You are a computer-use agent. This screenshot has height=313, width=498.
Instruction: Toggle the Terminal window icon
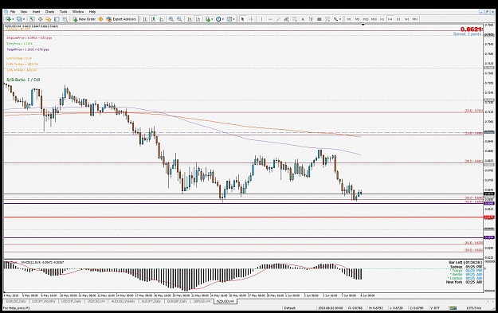point(57,19)
